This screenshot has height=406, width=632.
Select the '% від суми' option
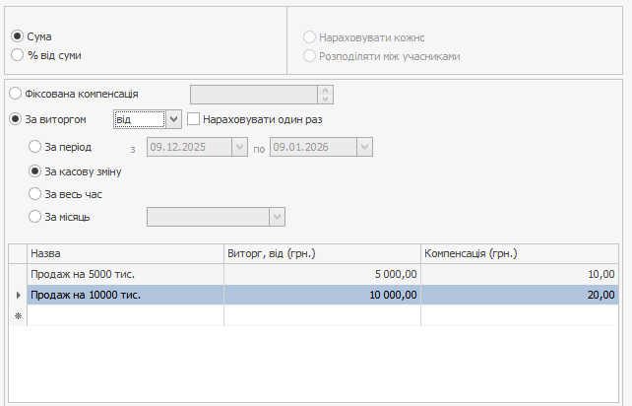(x=17, y=55)
